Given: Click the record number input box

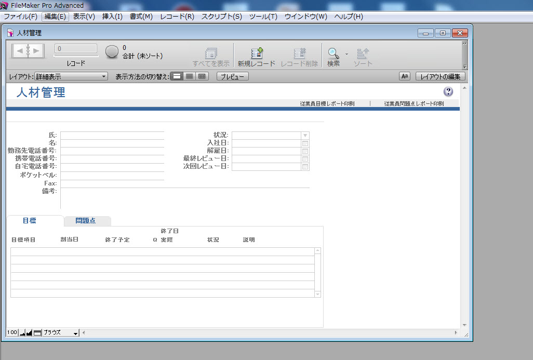Looking at the screenshot, I should point(76,49).
